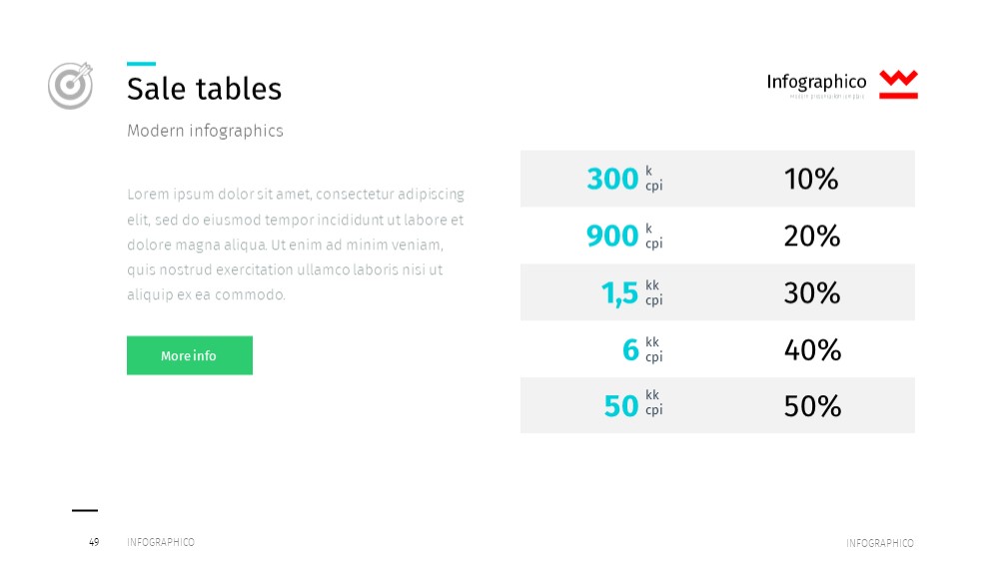Click the bottom-left INFOGRAPHICO footer text

point(161,542)
